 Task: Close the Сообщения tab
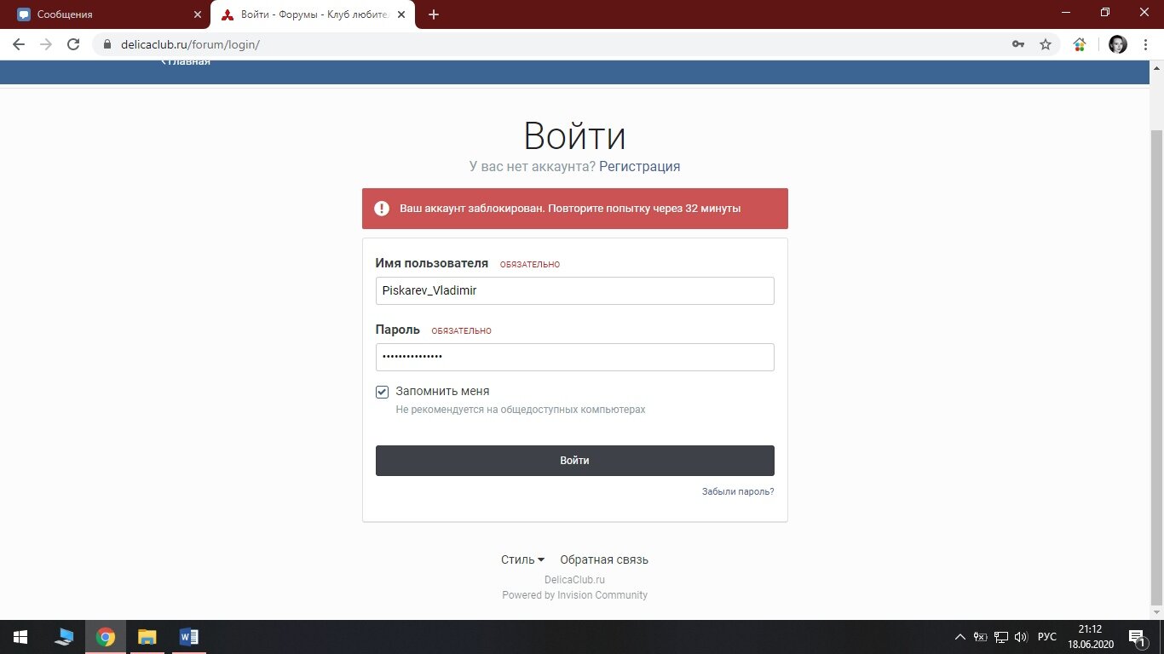coord(198,14)
